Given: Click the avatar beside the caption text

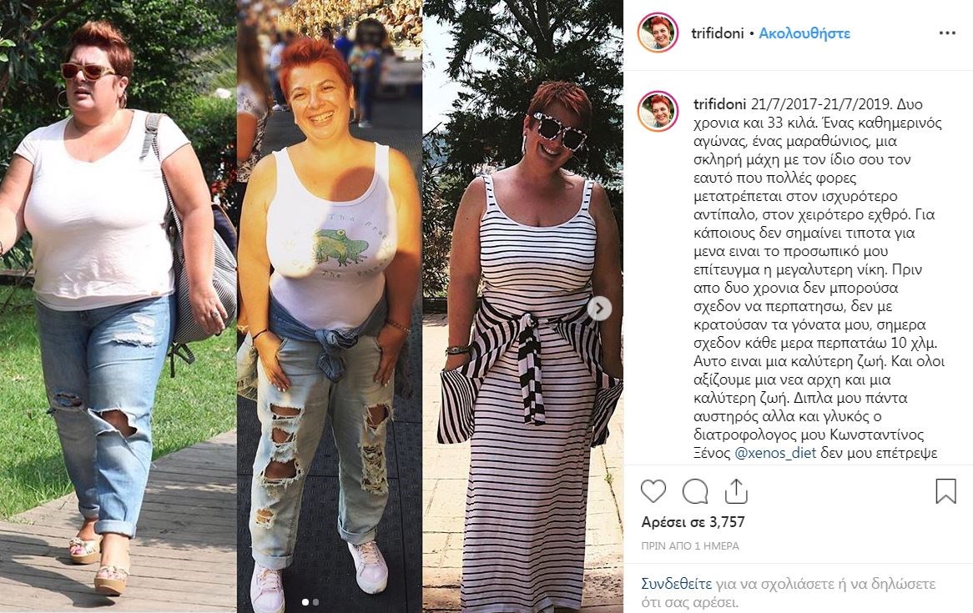Looking at the screenshot, I should 658,112.
